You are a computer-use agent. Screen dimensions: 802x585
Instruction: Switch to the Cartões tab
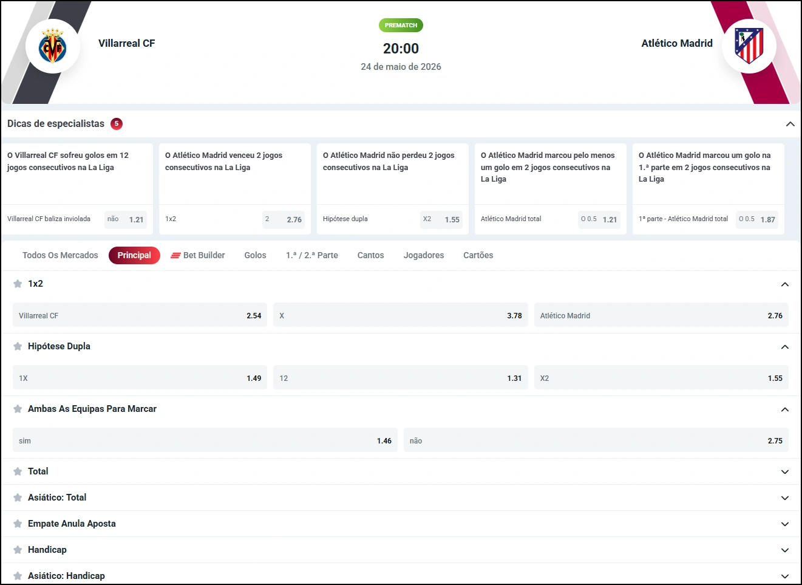click(478, 255)
